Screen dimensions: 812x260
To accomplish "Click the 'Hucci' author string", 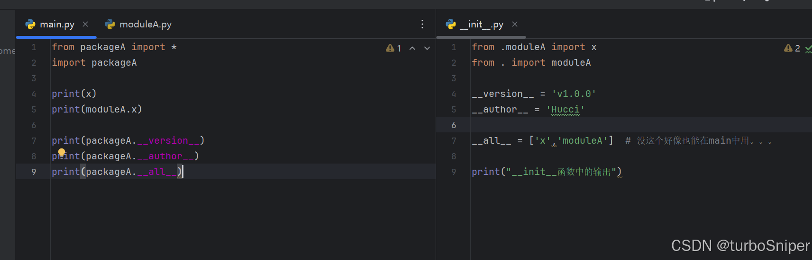I will [x=565, y=110].
